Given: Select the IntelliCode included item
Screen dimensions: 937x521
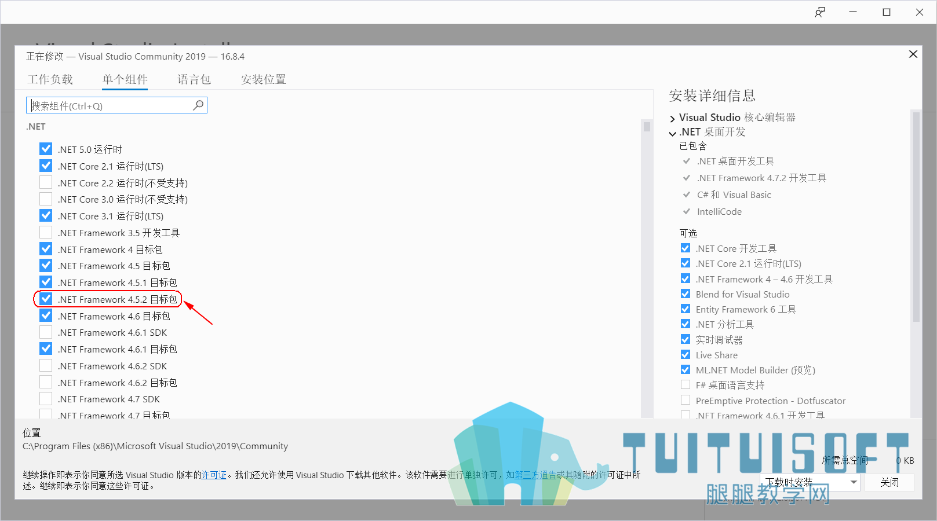Looking at the screenshot, I should pyautogui.click(x=719, y=211).
